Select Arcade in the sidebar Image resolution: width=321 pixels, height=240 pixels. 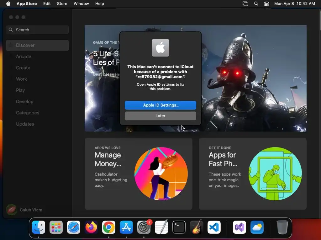pos(37,57)
